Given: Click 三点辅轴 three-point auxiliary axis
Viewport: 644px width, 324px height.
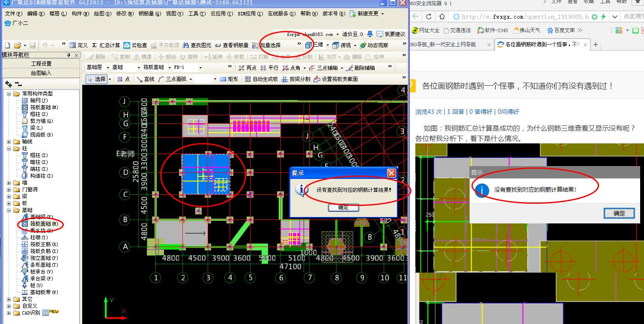Looking at the screenshot, I should (x=324, y=68).
